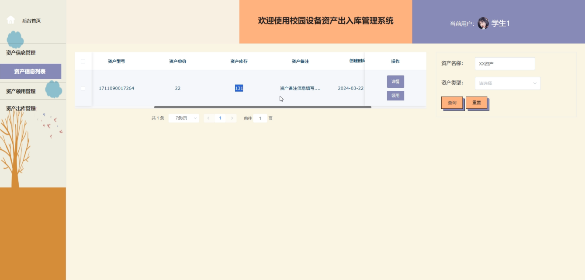Click the 资产库存 column header

pyautogui.click(x=239, y=61)
